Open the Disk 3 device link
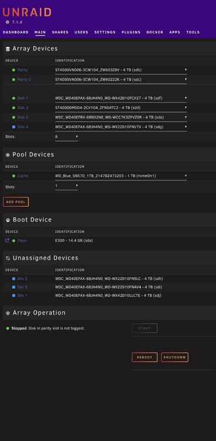Image resolution: width=216 pixels, height=441 pixels. click(23, 117)
